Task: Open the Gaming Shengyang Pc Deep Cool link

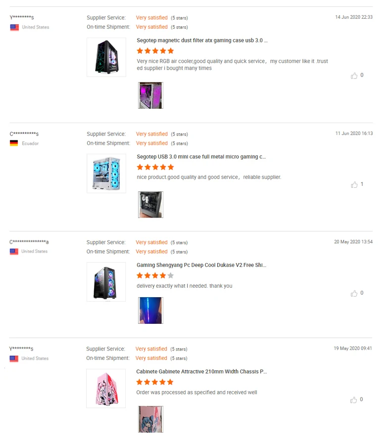Action: click(x=201, y=265)
